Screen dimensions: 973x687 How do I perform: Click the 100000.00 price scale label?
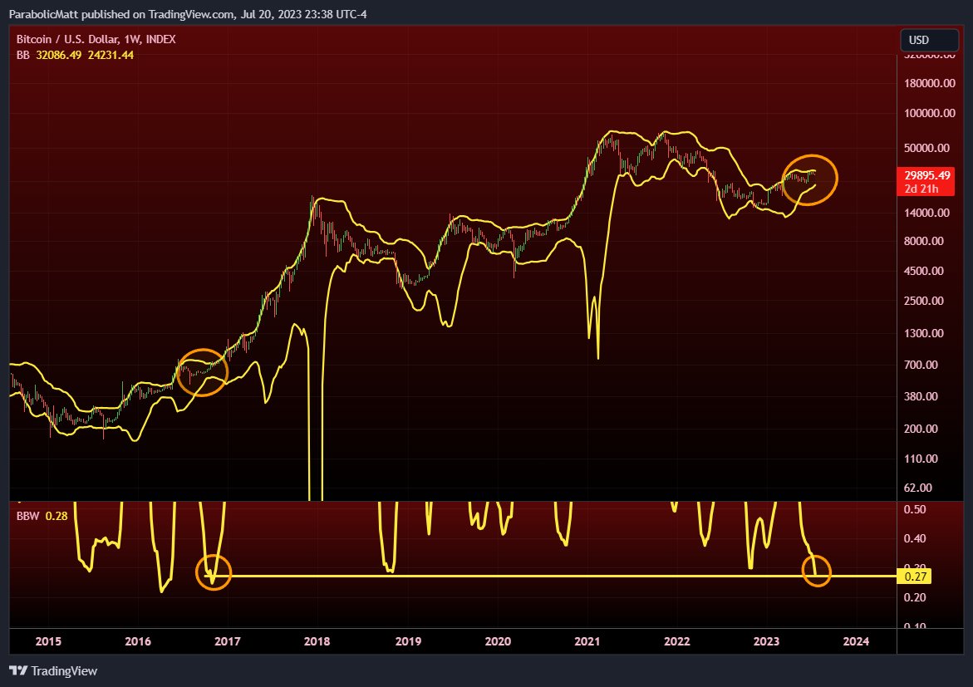tap(929, 113)
